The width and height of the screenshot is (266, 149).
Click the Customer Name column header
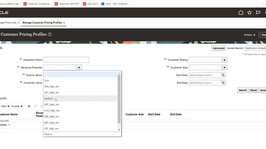(x=9, y=114)
